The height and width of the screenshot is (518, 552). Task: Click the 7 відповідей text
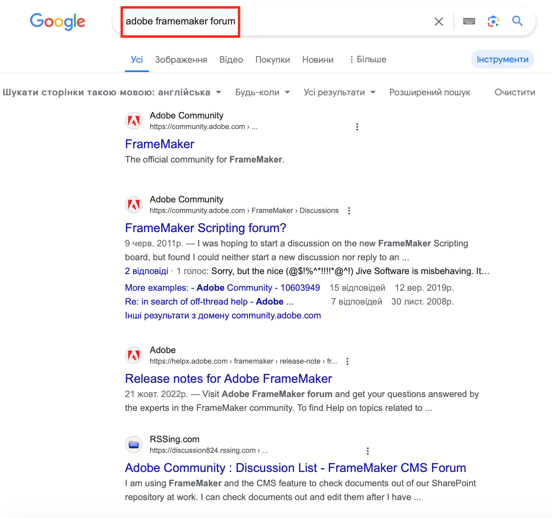click(357, 302)
